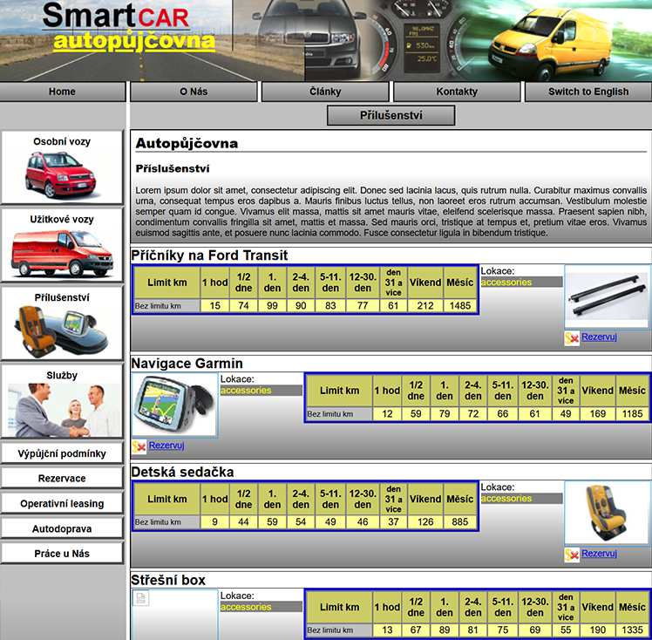
Task: Open Operativní leasing page
Action: pos(62,504)
